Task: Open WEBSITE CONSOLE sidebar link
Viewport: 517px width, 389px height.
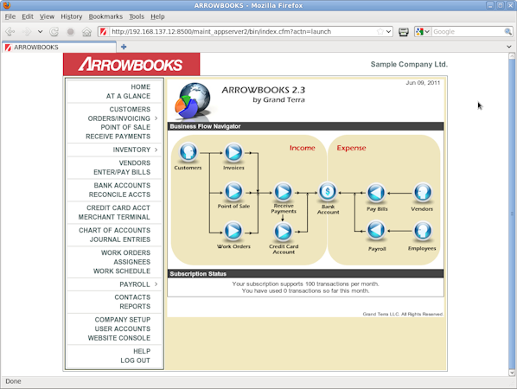Action: click(119, 338)
